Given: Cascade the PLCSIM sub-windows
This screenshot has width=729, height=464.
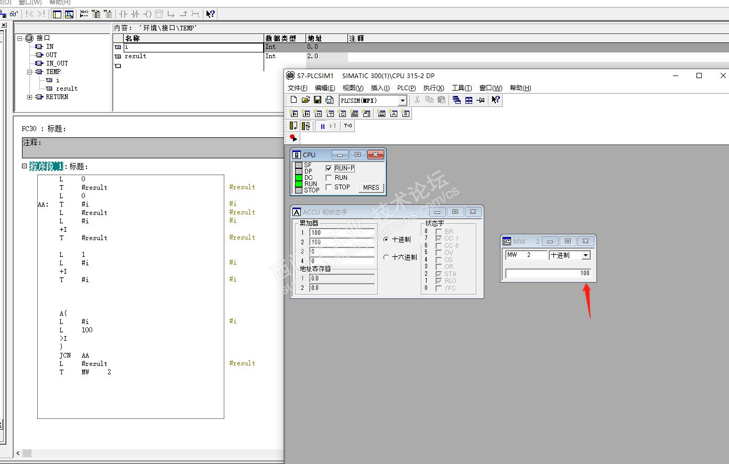Looking at the screenshot, I should (x=456, y=100).
